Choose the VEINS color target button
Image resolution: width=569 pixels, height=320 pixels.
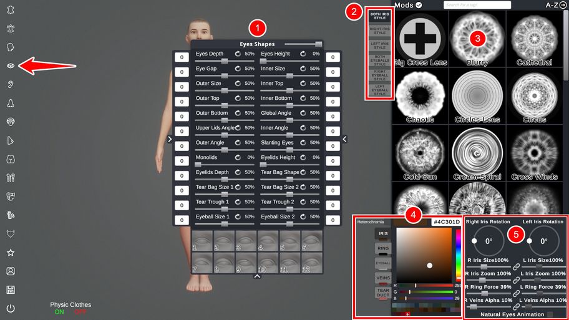pos(383,279)
